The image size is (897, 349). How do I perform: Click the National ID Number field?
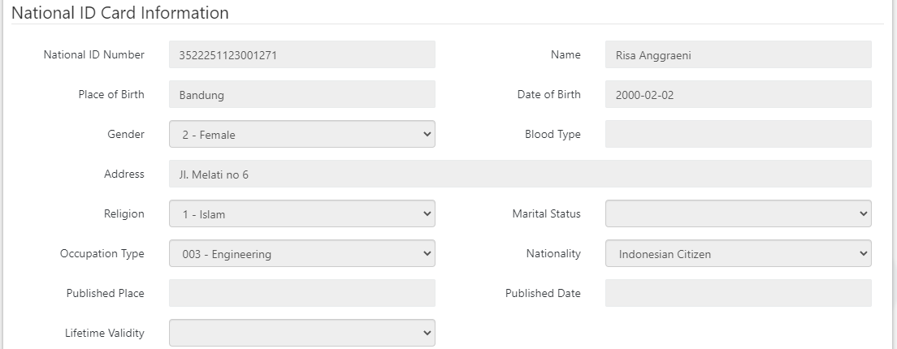pos(301,55)
